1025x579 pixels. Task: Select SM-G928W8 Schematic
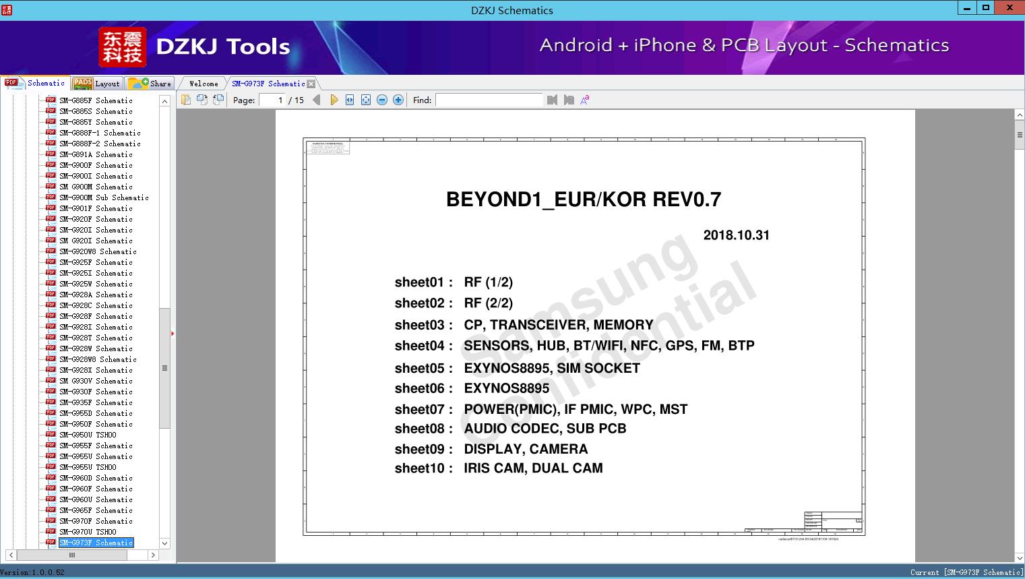click(x=98, y=359)
